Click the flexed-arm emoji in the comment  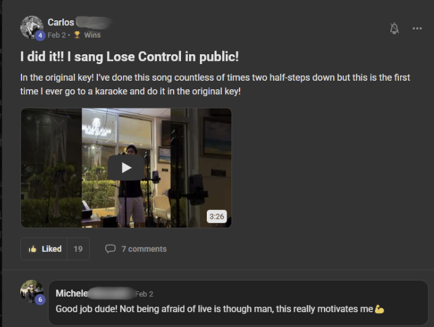[x=379, y=309]
